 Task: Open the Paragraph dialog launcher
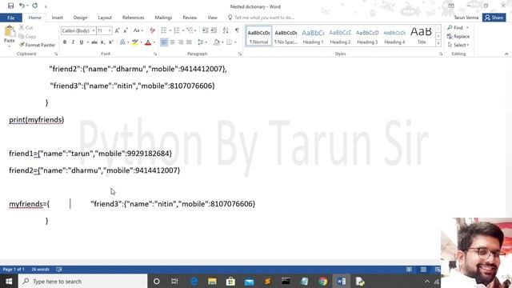coord(240,54)
